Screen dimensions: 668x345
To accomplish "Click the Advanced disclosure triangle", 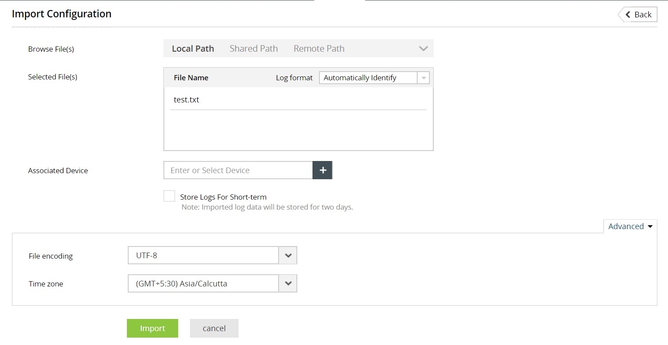I will click(x=650, y=226).
